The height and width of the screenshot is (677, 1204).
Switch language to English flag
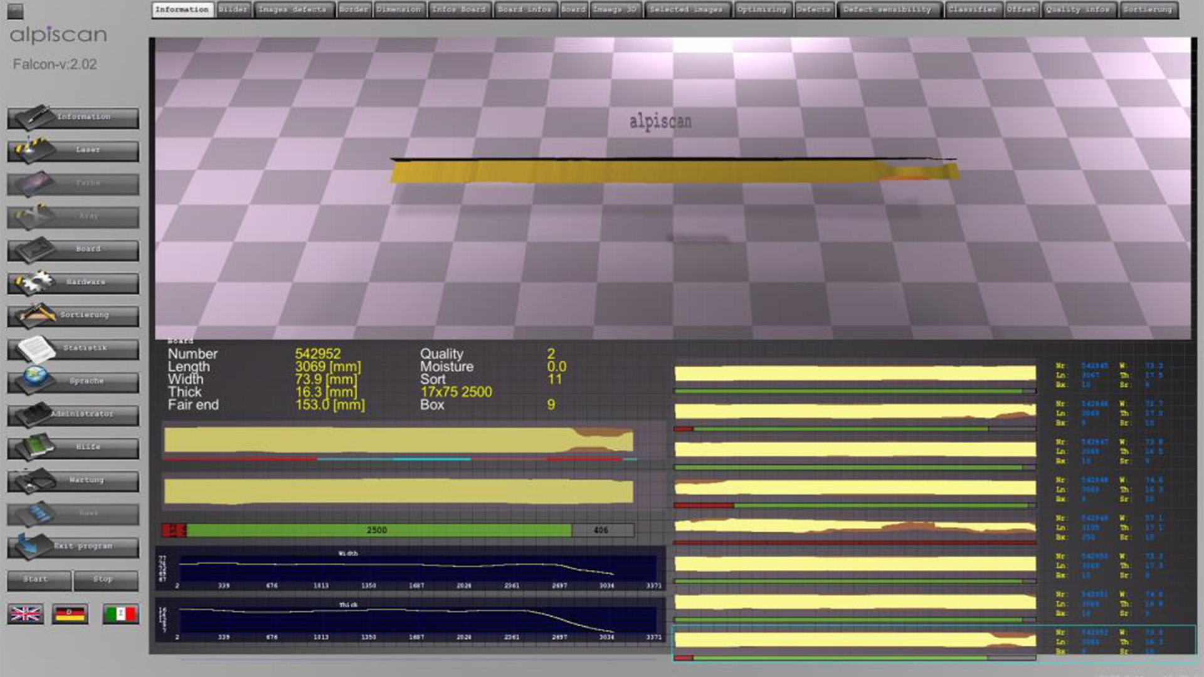click(x=26, y=614)
